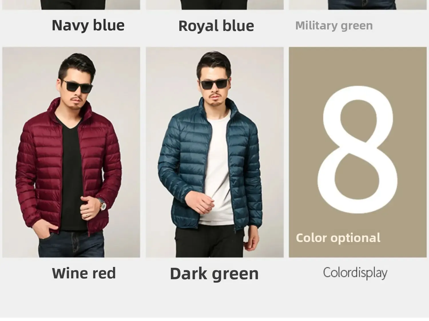Screen dimensions: 429x321
Task: Click the wristwatch on wine red model
Action: [102, 205]
